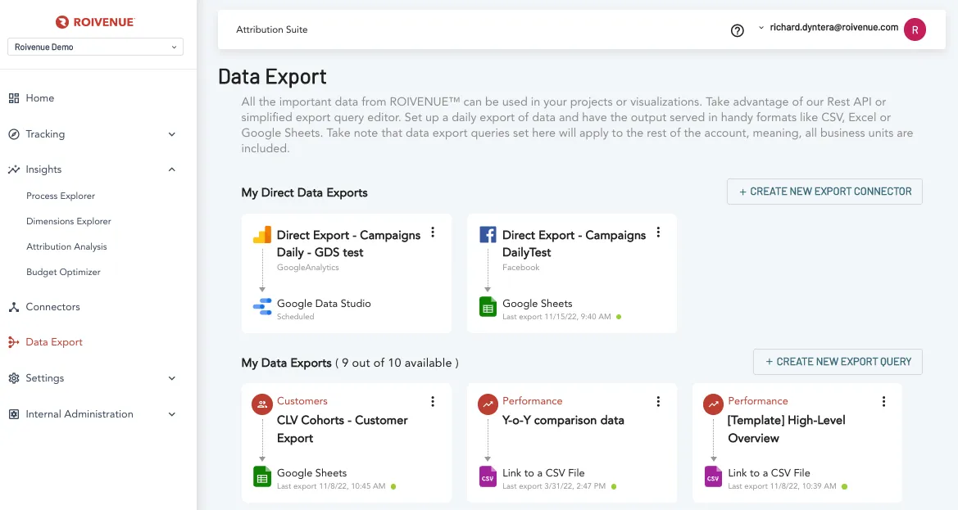The image size is (958, 510).
Task: Click Google Sheets icon in CLV Cohorts card
Action: 262,476
